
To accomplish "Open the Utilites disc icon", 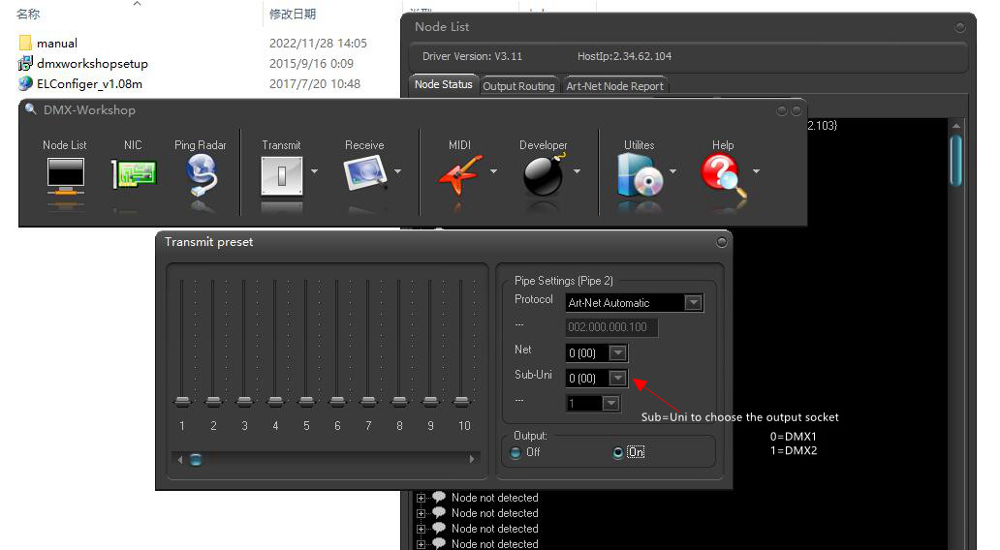I will click(x=640, y=174).
